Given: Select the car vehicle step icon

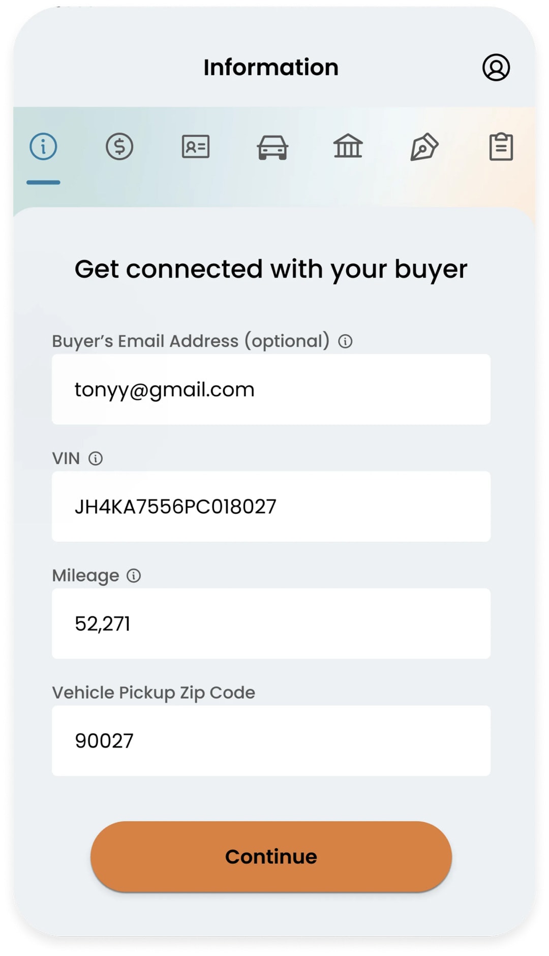Looking at the screenshot, I should click(x=272, y=147).
